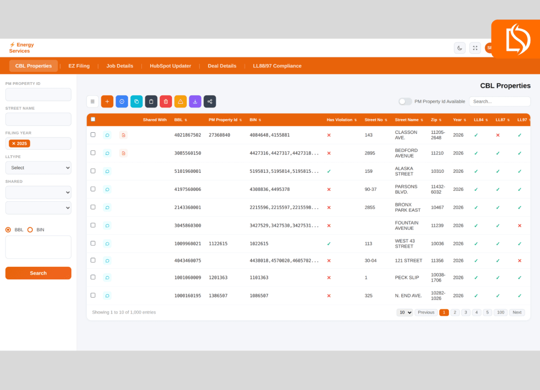The width and height of the screenshot is (540, 390).
Task: Sort by Zip column header
Action: pyautogui.click(x=436, y=120)
